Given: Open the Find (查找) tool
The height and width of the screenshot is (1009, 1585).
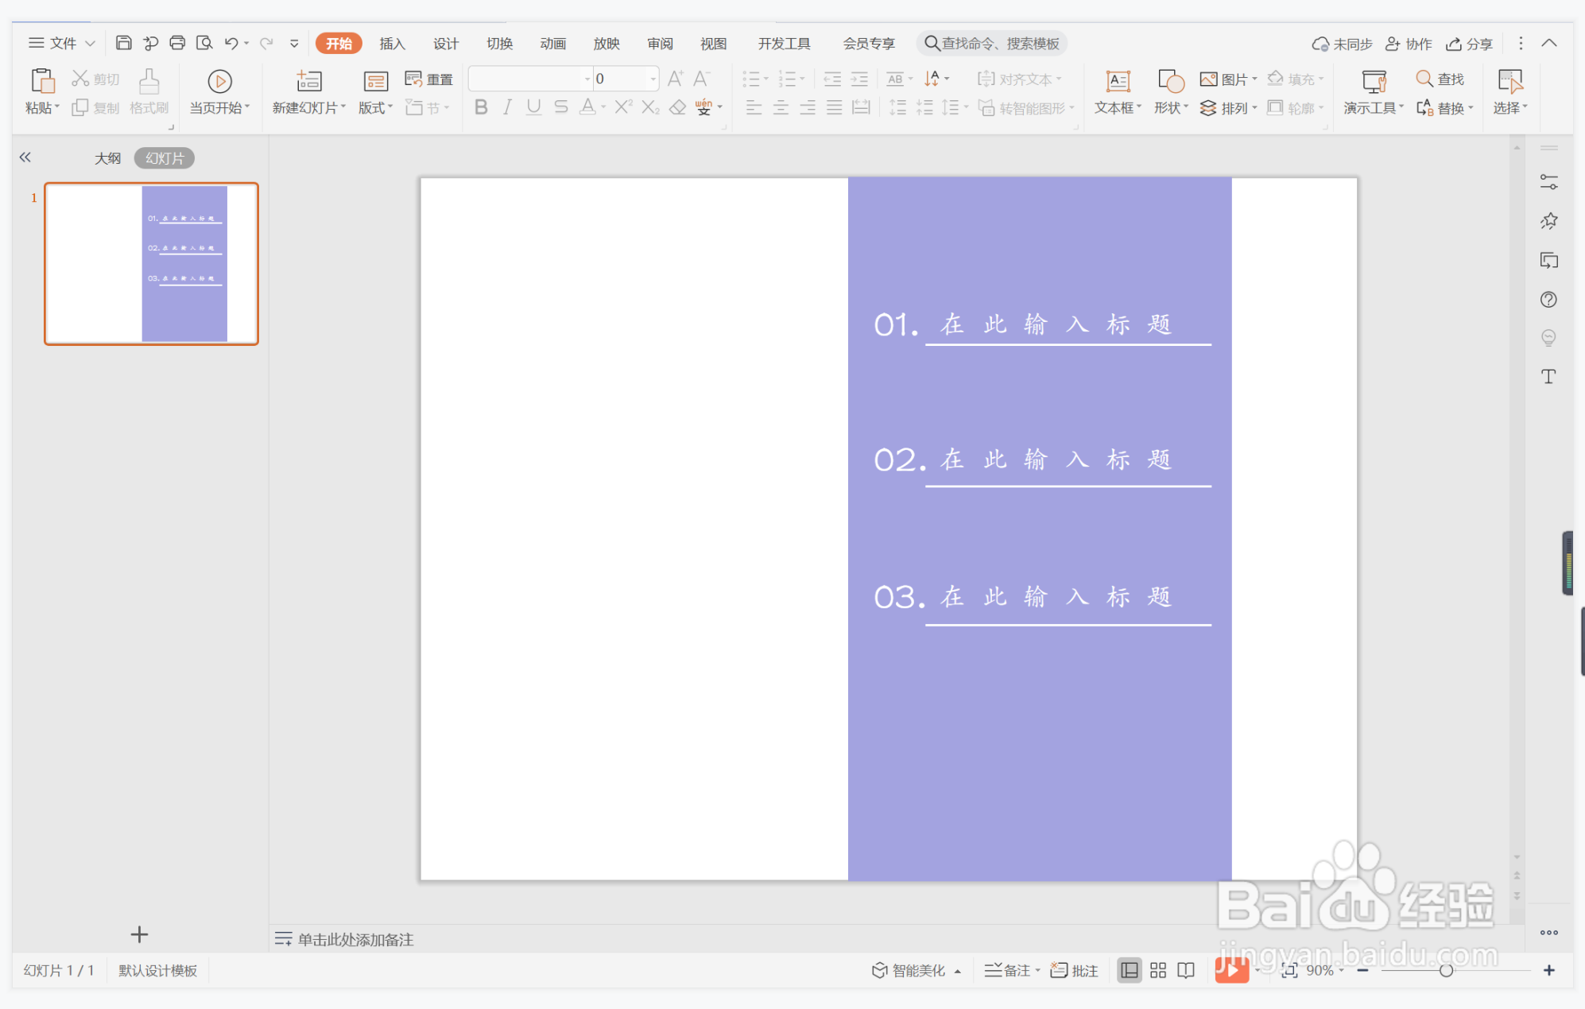Looking at the screenshot, I should [1440, 79].
